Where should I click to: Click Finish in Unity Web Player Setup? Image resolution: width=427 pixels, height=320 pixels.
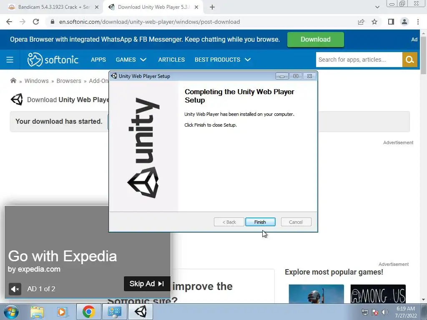point(260,222)
